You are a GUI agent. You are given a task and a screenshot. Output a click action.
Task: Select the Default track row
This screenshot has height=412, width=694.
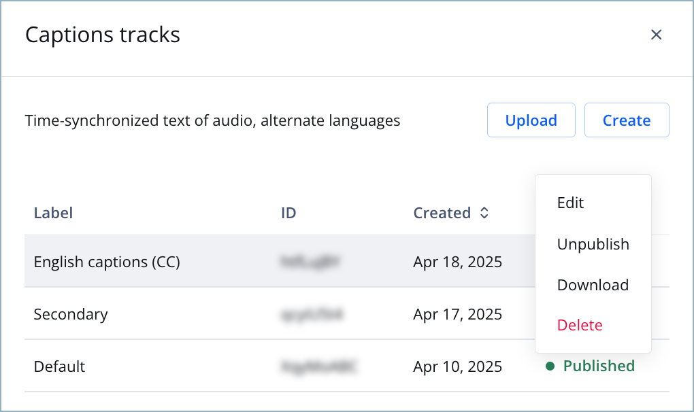(60, 366)
